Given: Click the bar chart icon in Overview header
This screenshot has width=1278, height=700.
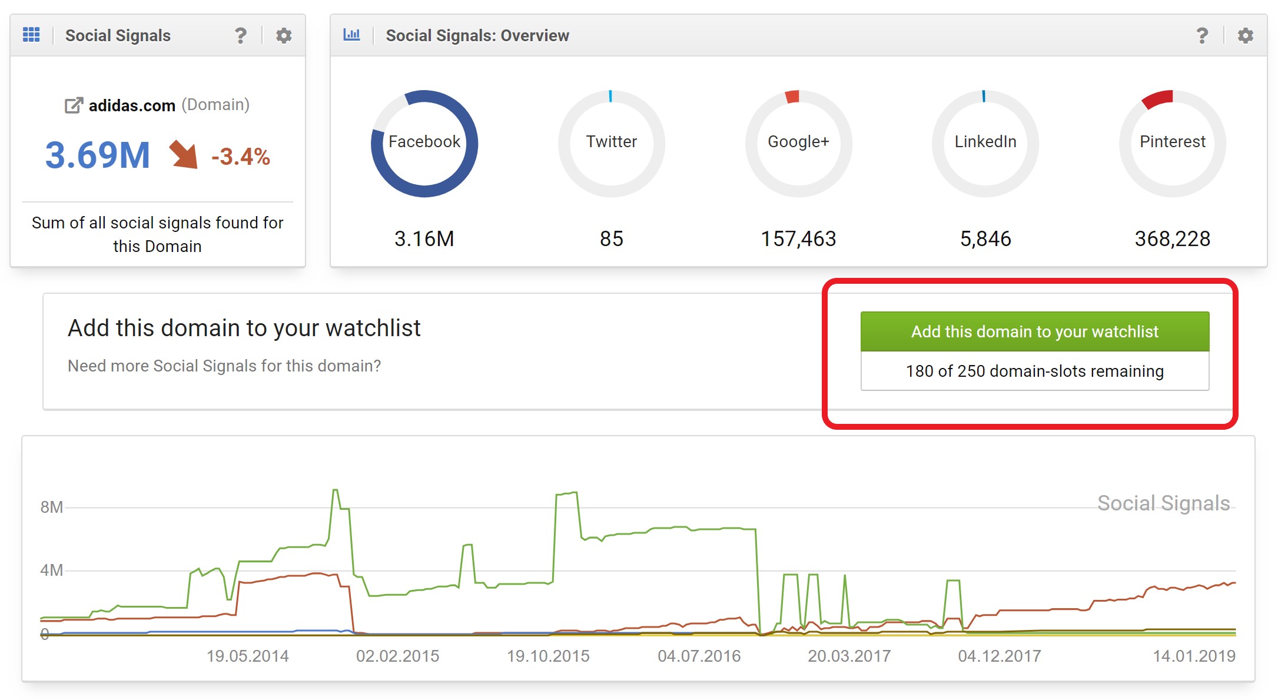Looking at the screenshot, I should (x=351, y=35).
